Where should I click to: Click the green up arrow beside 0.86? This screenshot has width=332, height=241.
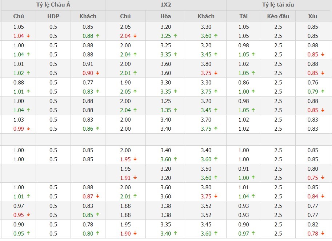pyautogui.click(x=97, y=129)
